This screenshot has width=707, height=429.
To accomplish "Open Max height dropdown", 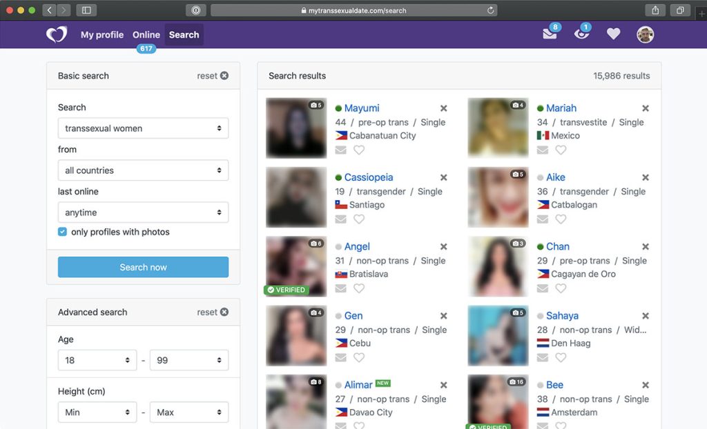I will coord(189,412).
